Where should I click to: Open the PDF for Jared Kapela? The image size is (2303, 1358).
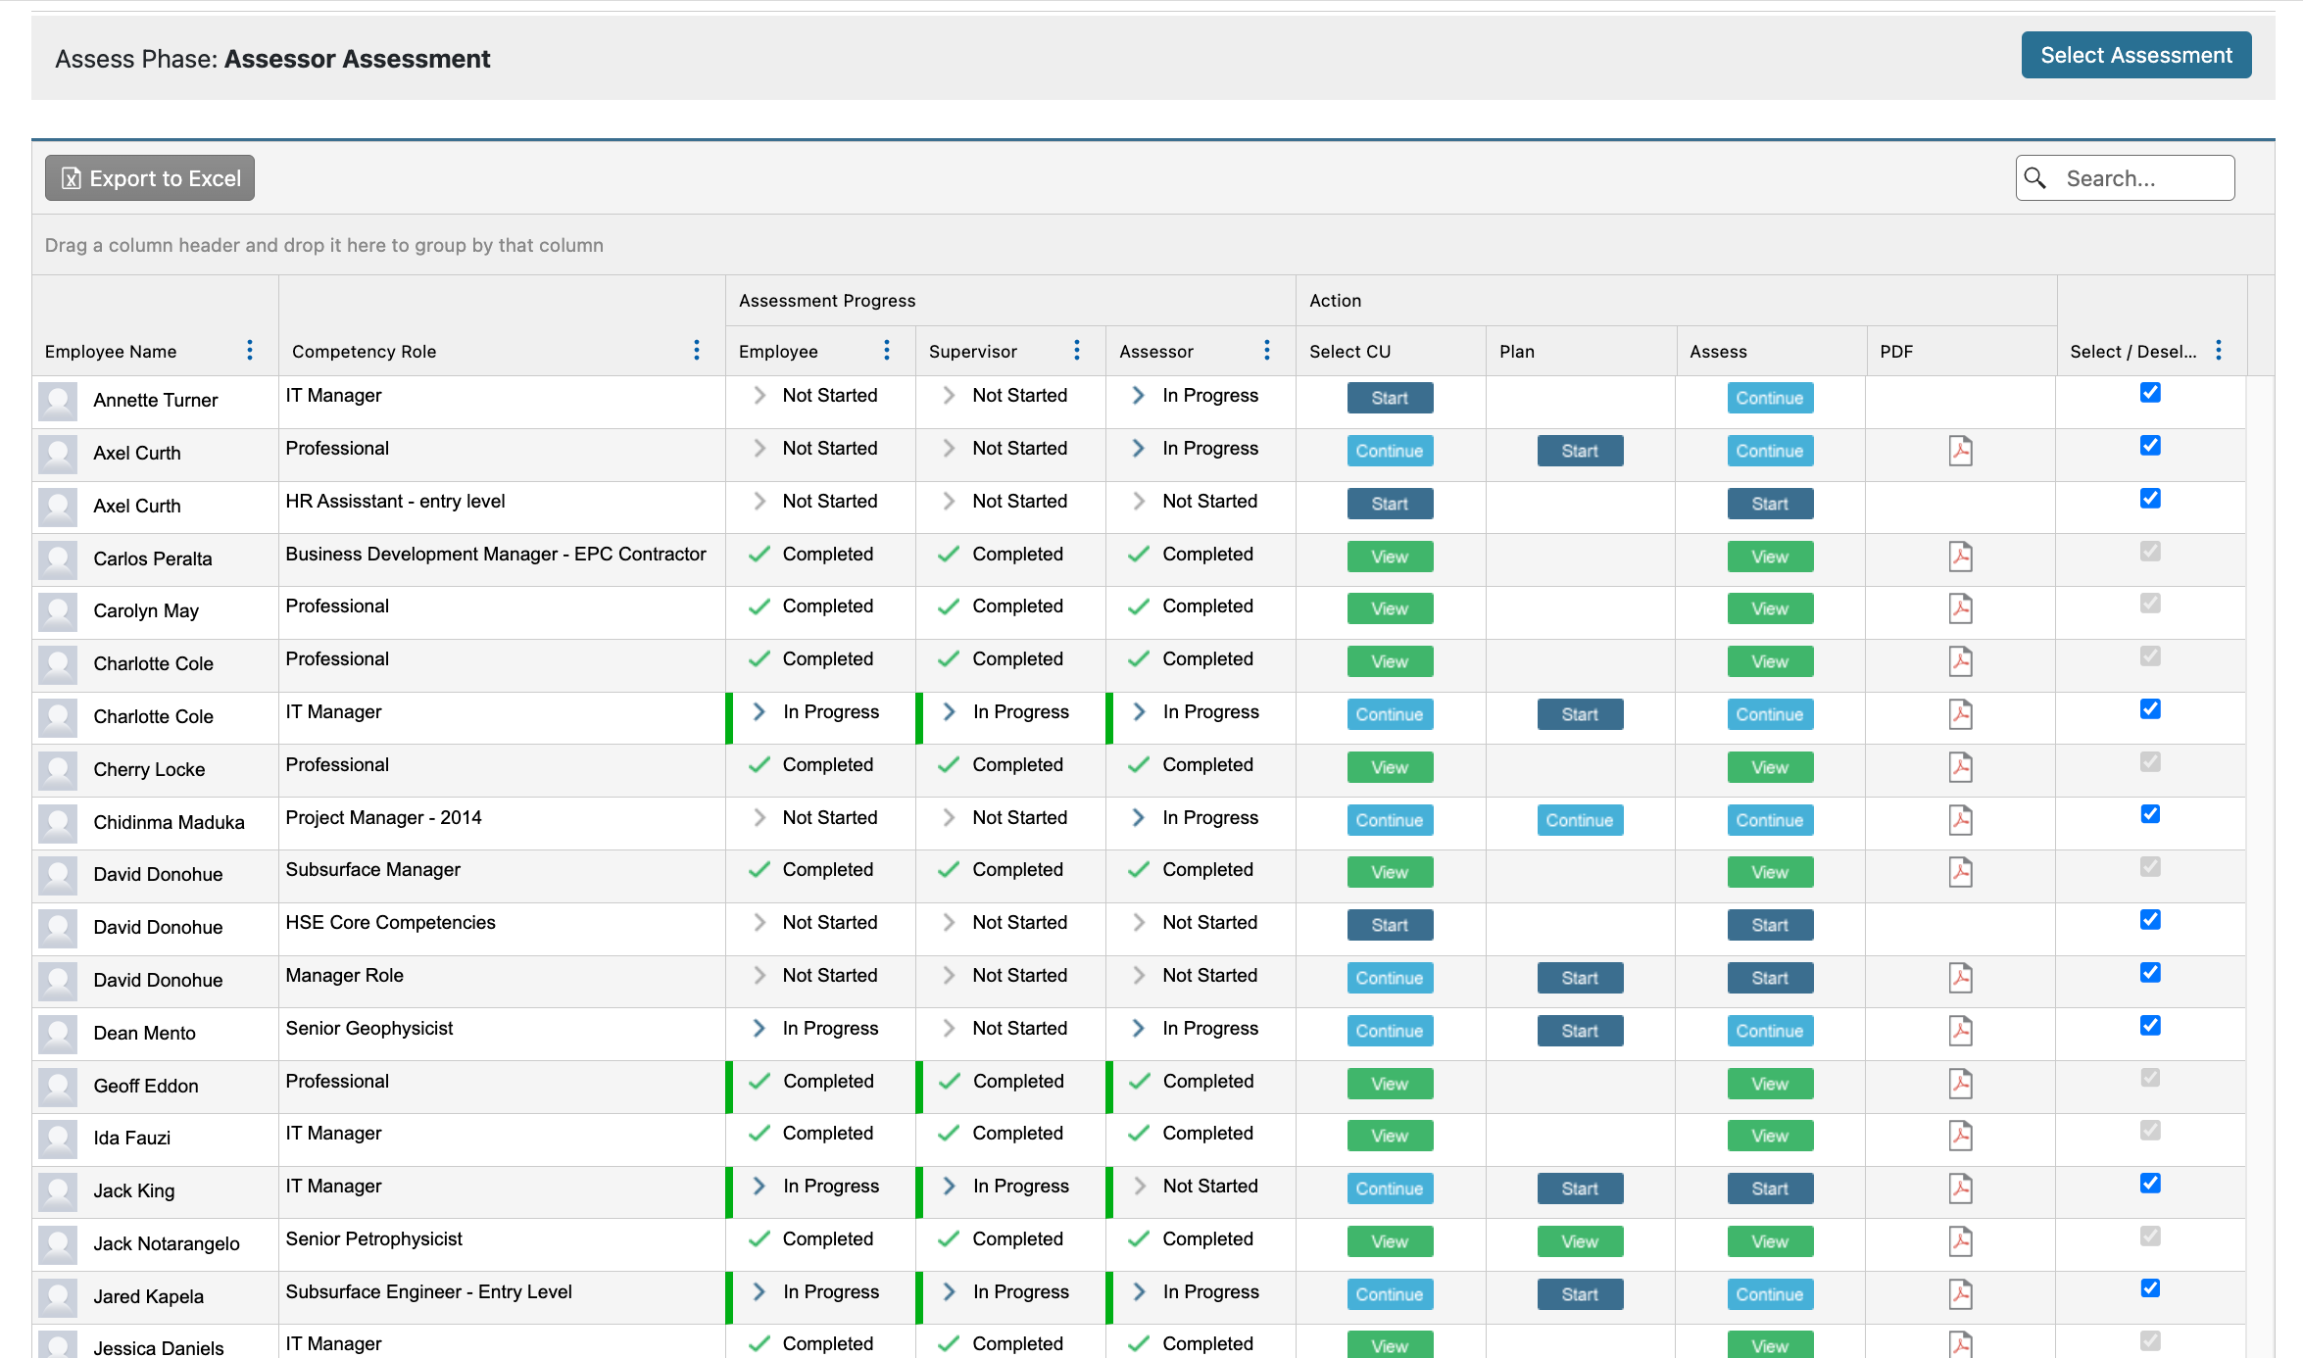click(x=1960, y=1293)
